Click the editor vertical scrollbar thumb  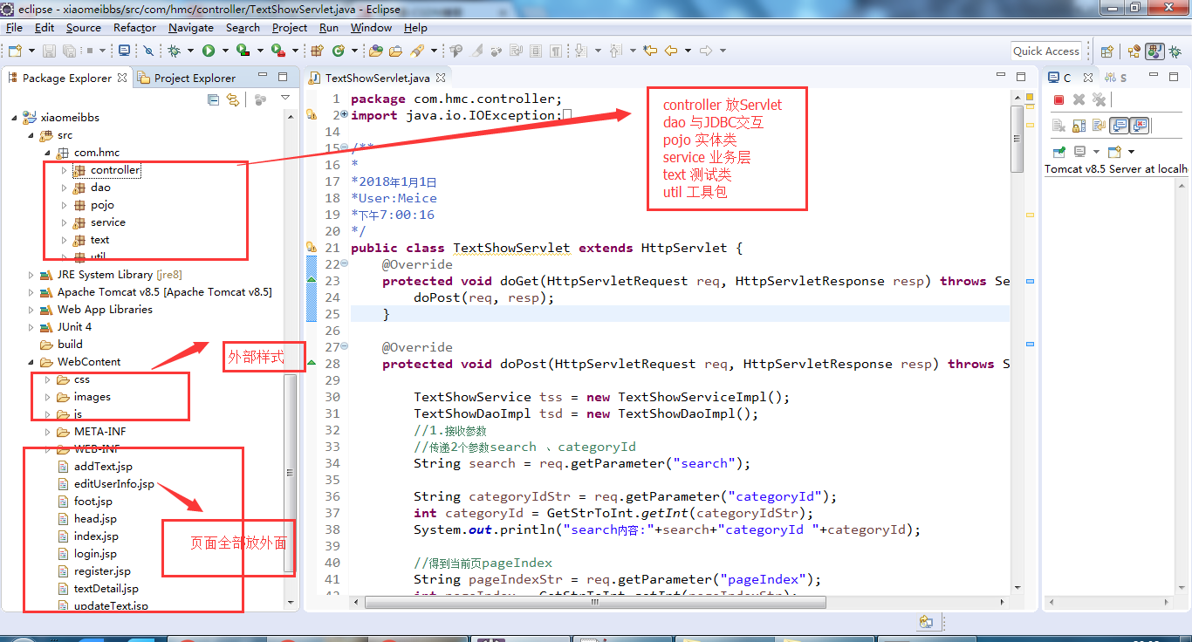(1016, 139)
